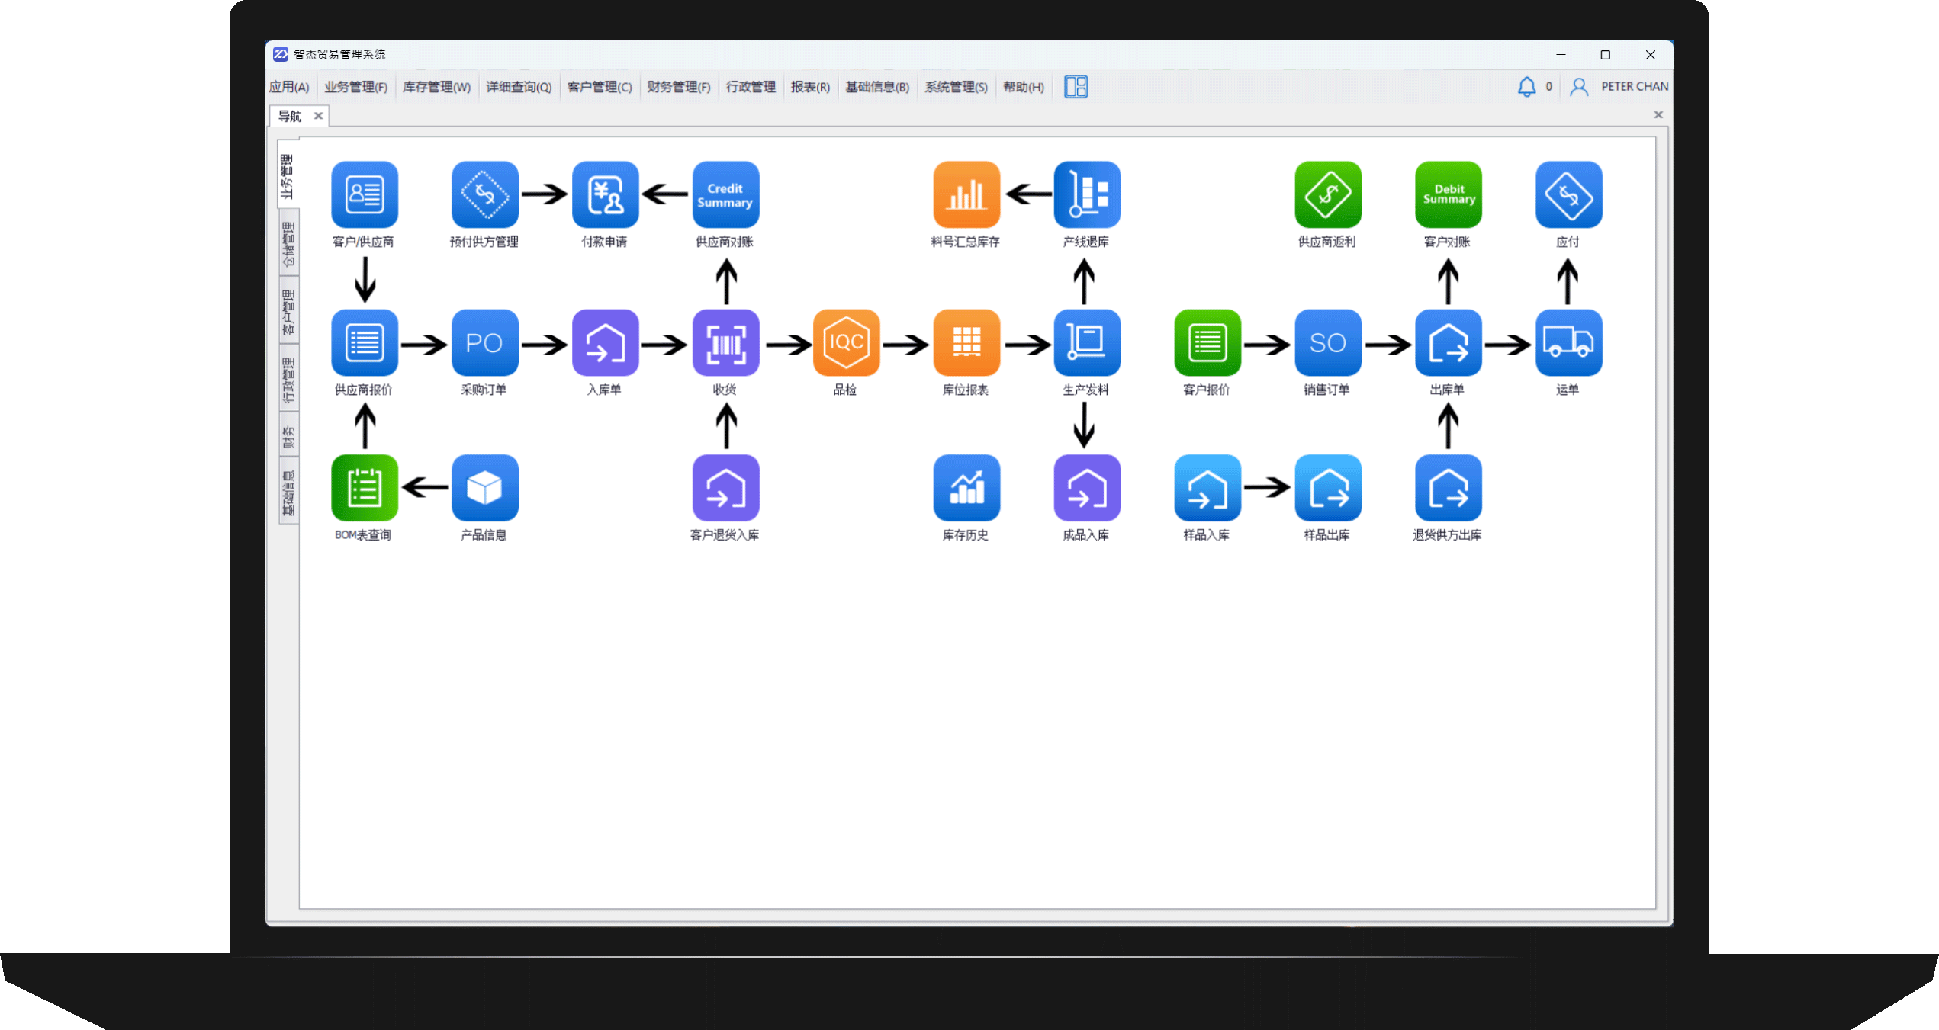
Task: Click the 收货 barcode icon
Action: point(725,343)
